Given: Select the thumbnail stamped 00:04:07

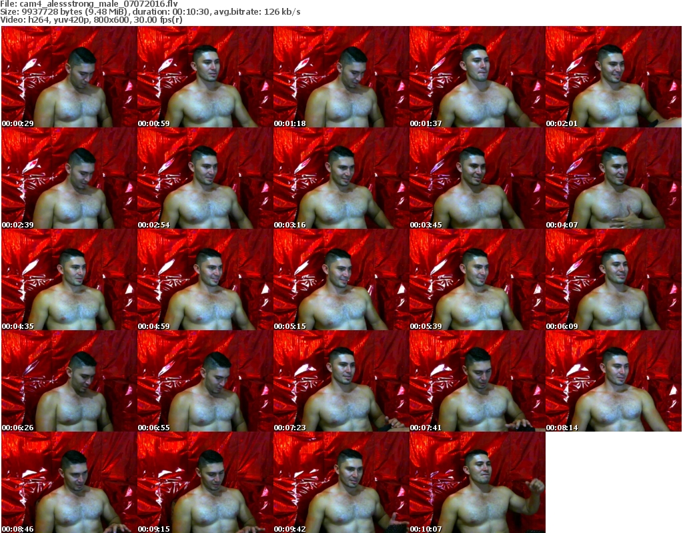Looking at the screenshot, I should 614,178.
